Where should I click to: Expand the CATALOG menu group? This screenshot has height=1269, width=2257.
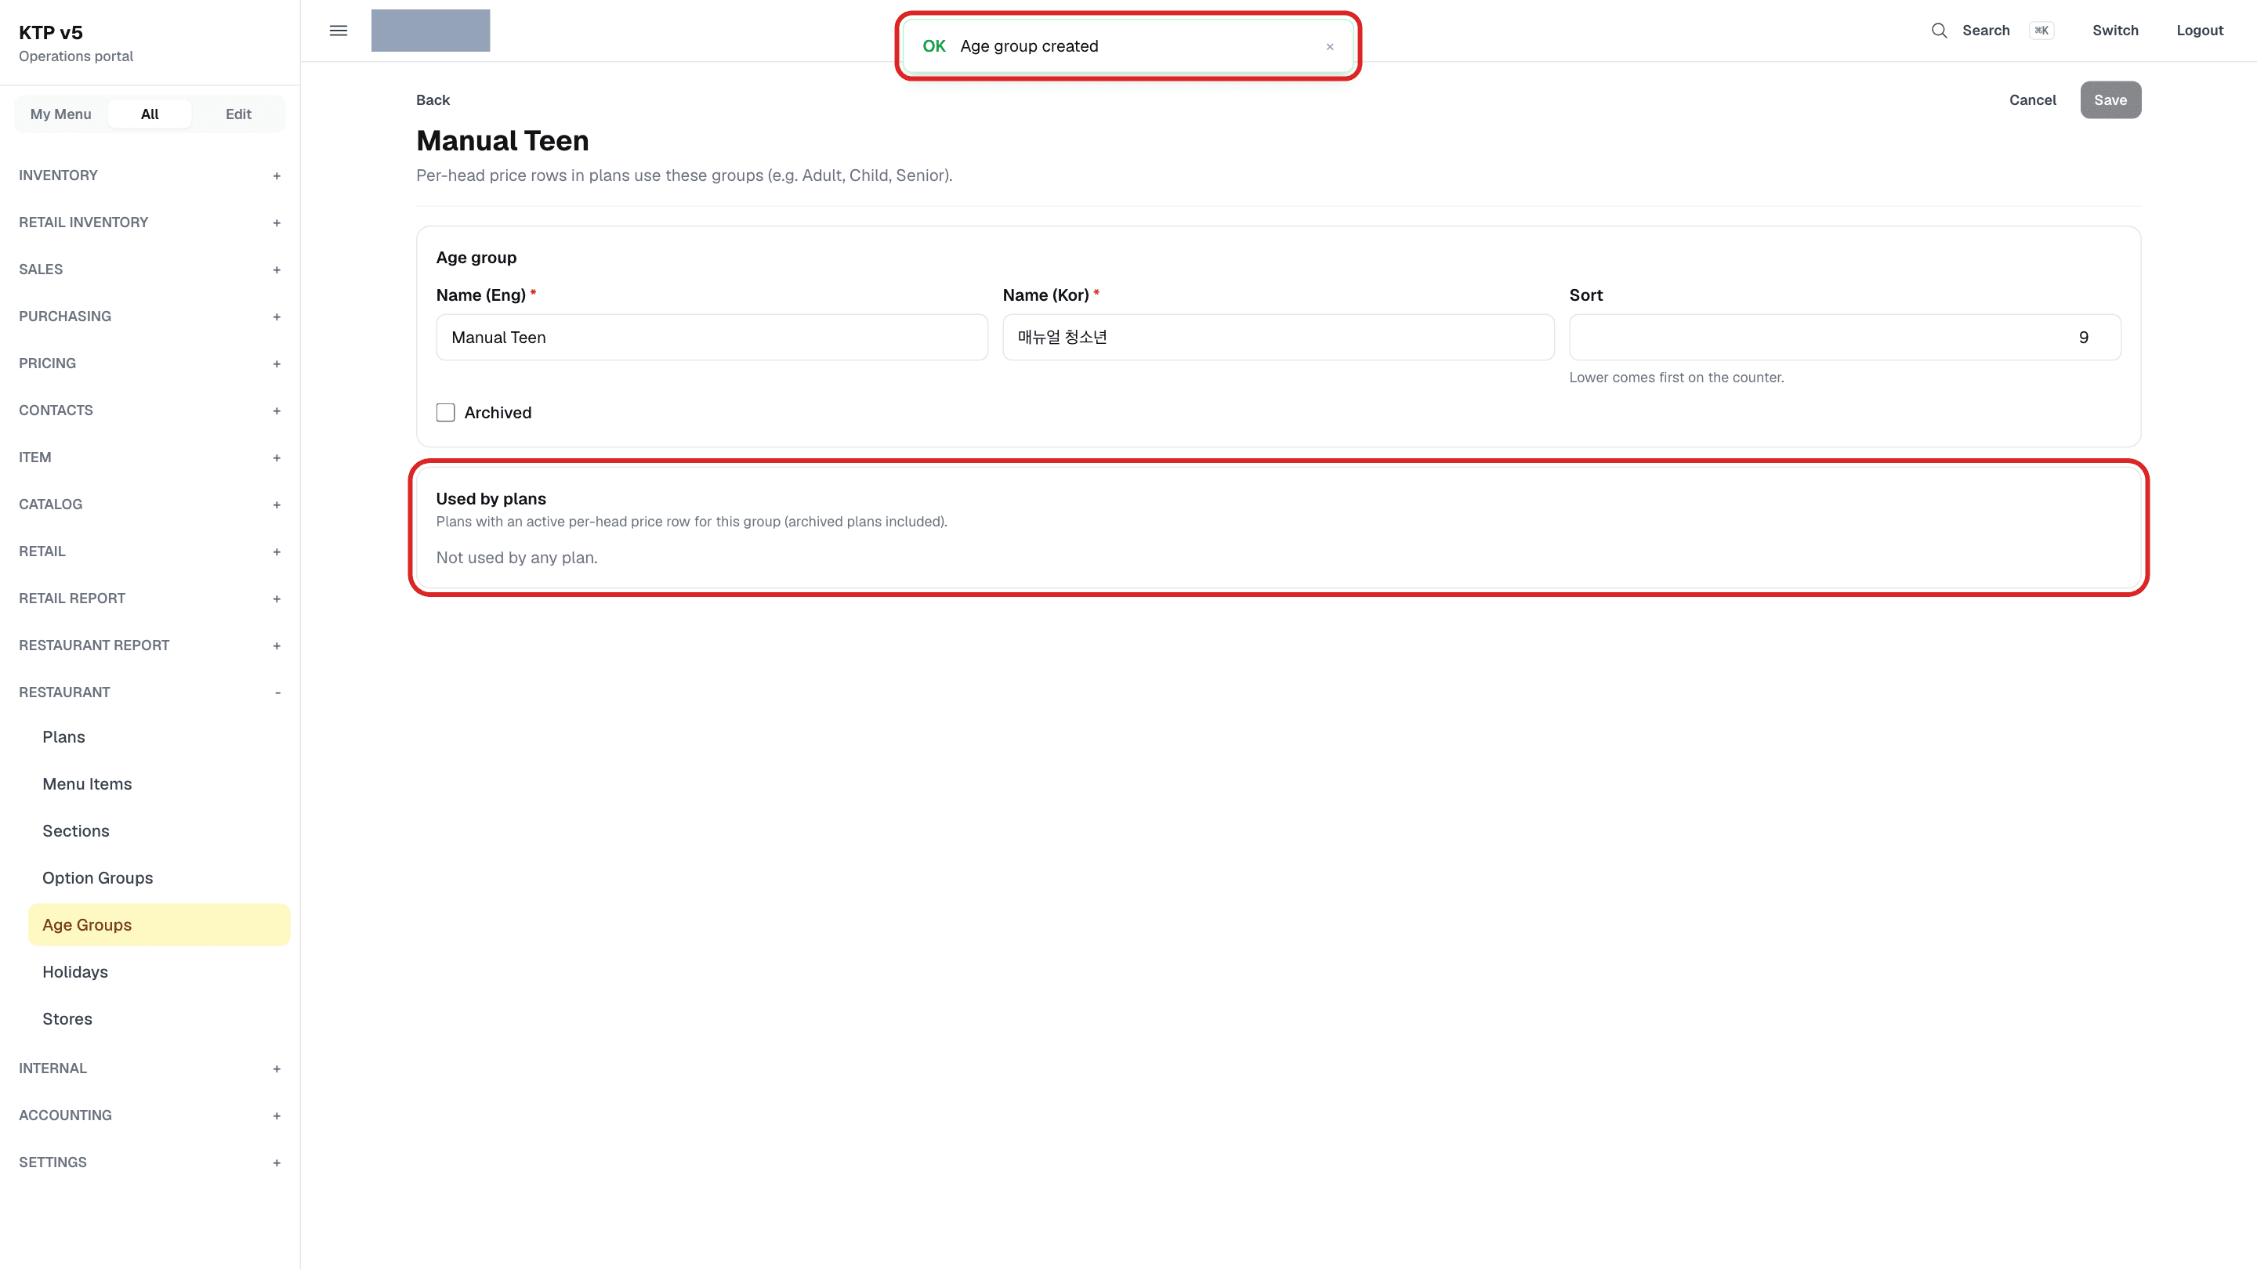(x=150, y=504)
